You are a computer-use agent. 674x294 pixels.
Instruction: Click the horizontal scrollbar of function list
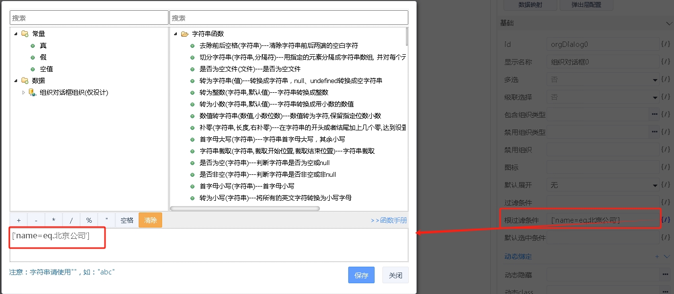tap(244, 209)
